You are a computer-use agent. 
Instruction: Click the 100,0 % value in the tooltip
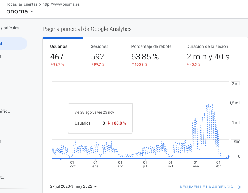(119, 123)
